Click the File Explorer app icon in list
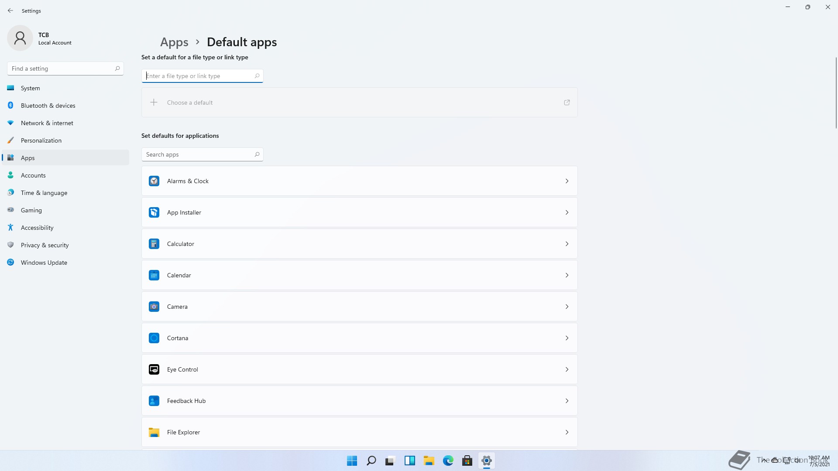The height and width of the screenshot is (471, 838). [154, 432]
